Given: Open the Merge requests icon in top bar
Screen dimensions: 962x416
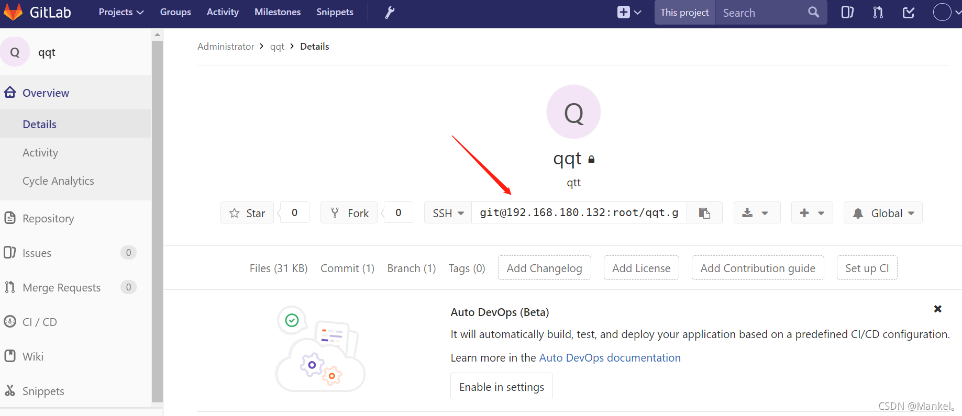Looking at the screenshot, I should point(878,12).
